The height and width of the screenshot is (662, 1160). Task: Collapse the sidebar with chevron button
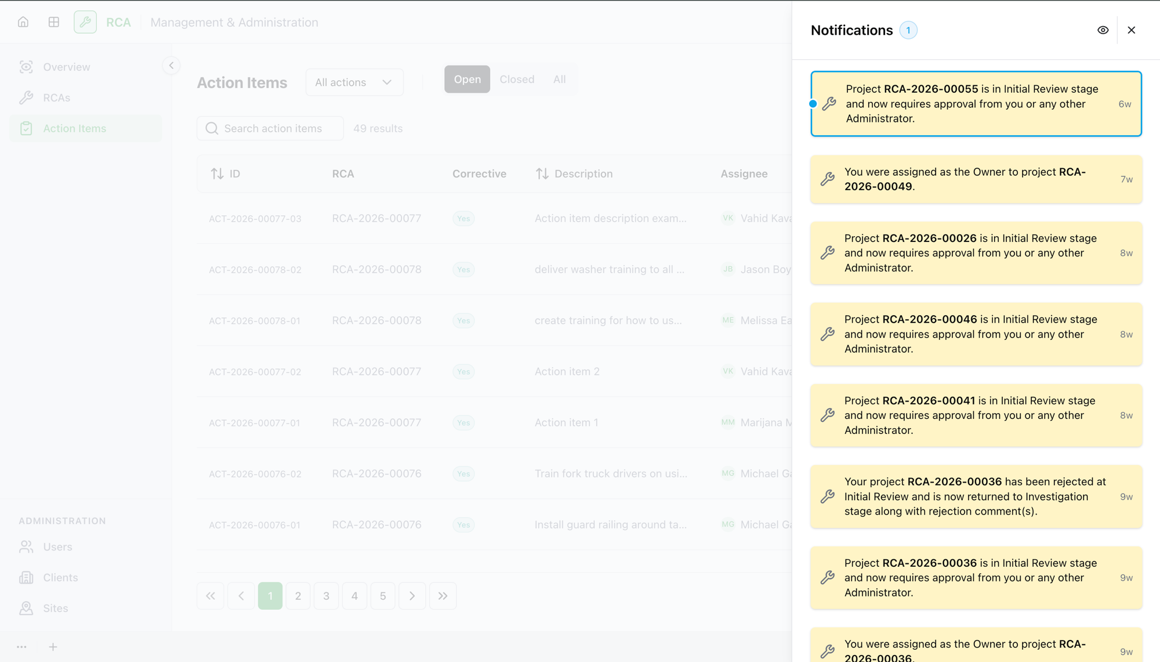point(171,66)
